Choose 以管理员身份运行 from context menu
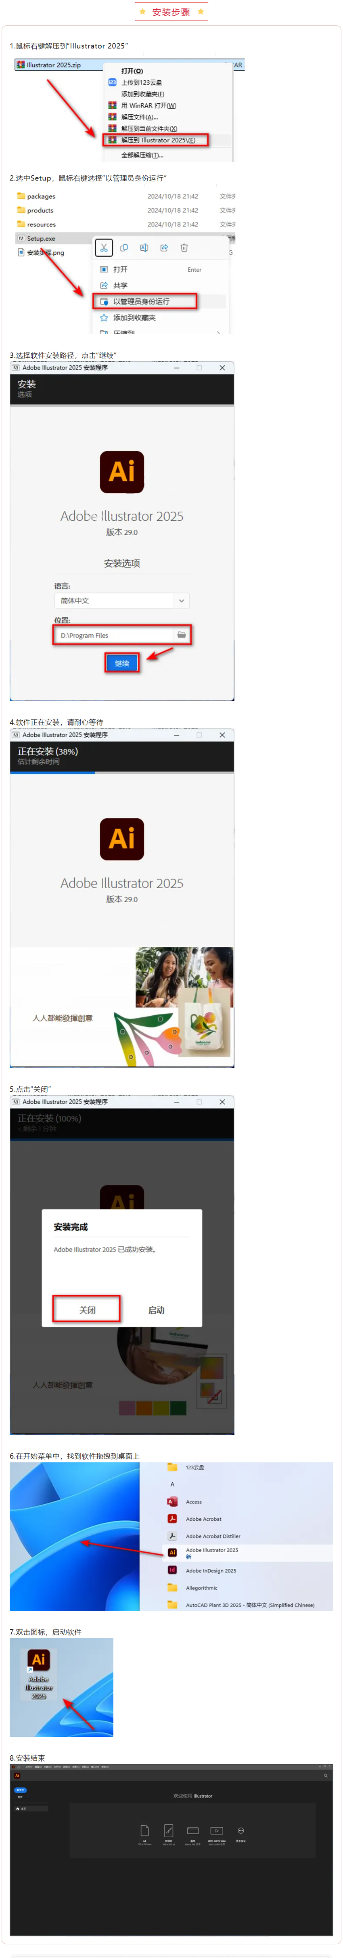This screenshot has height=1958, width=343. tap(145, 301)
